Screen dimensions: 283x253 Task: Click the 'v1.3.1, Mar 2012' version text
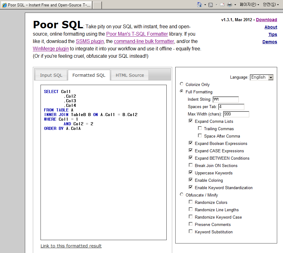coord(237,20)
